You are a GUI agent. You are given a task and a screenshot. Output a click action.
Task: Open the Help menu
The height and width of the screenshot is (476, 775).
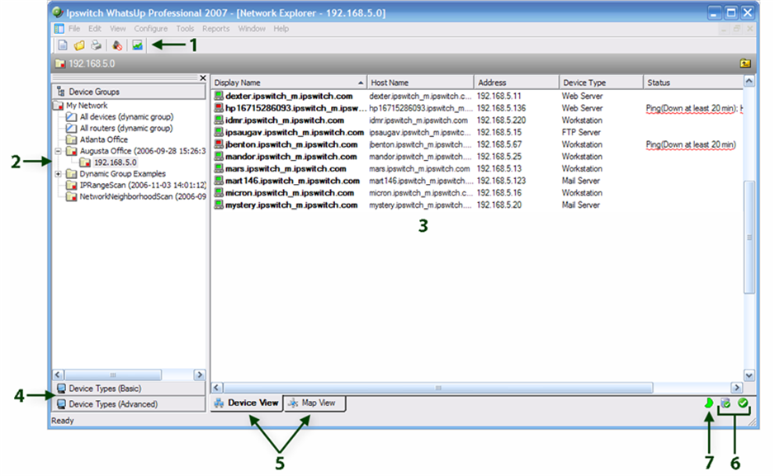281,29
